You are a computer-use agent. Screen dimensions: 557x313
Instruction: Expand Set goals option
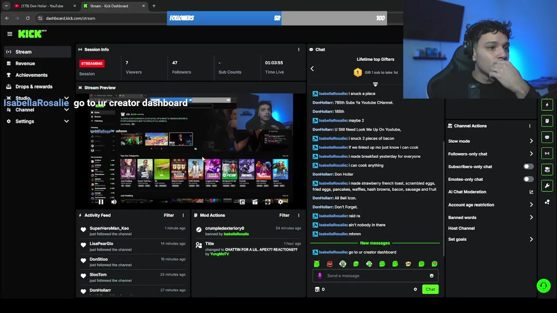(x=531, y=239)
